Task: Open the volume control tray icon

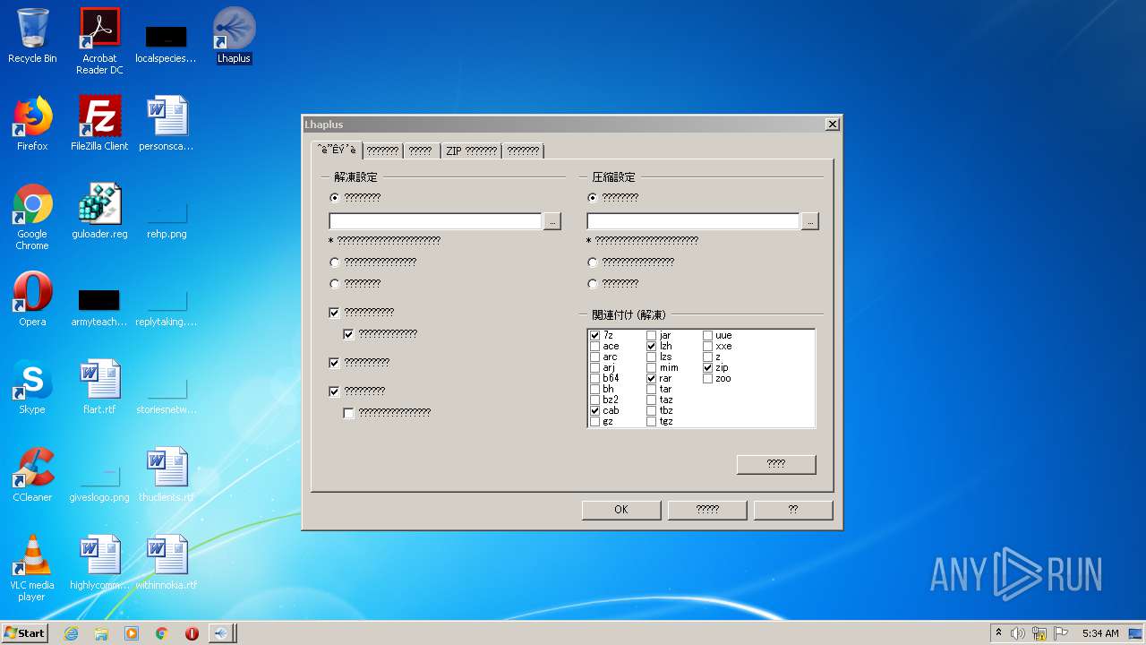Action: [x=1018, y=633]
